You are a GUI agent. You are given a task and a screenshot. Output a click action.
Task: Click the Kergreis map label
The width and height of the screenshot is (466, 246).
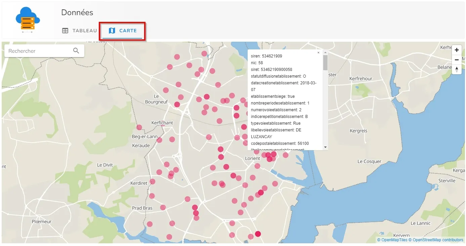pyautogui.click(x=358, y=131)
